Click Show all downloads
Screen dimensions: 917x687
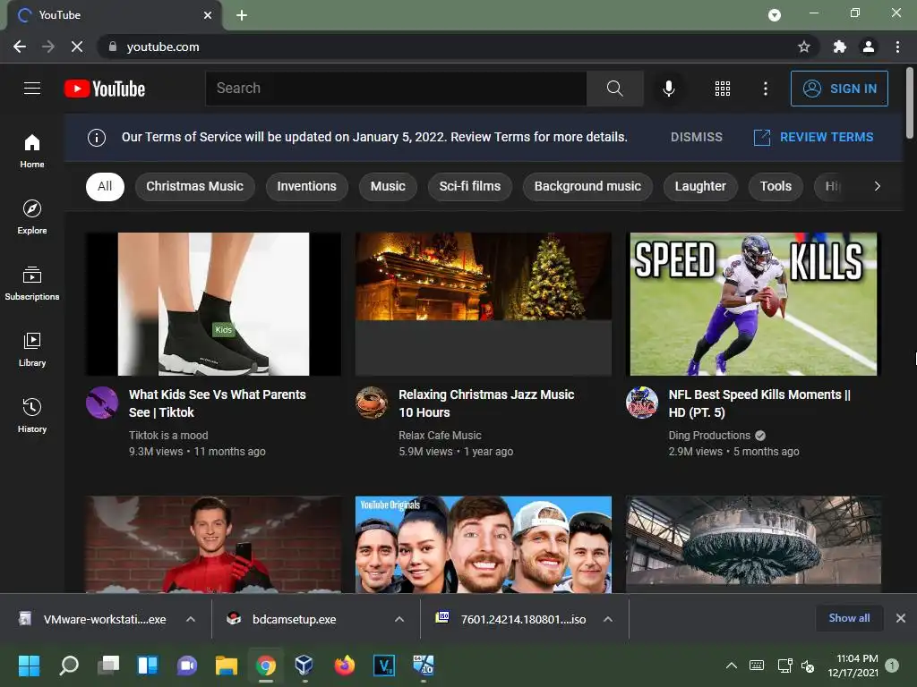(x=849, y=618)
